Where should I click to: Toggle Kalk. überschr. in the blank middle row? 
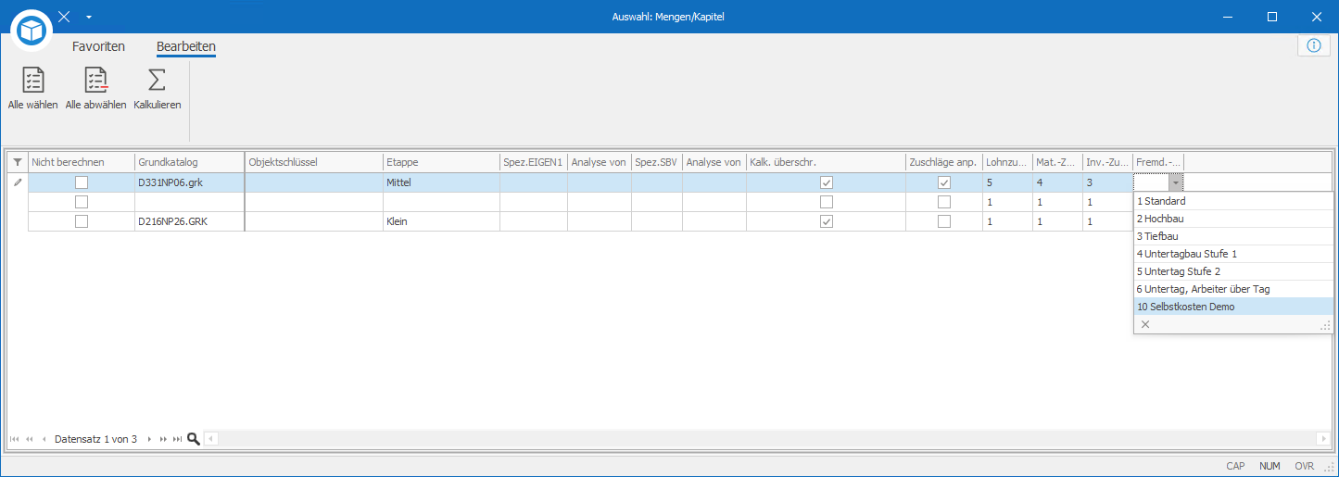pyautogui.click(x=827, y=202)
